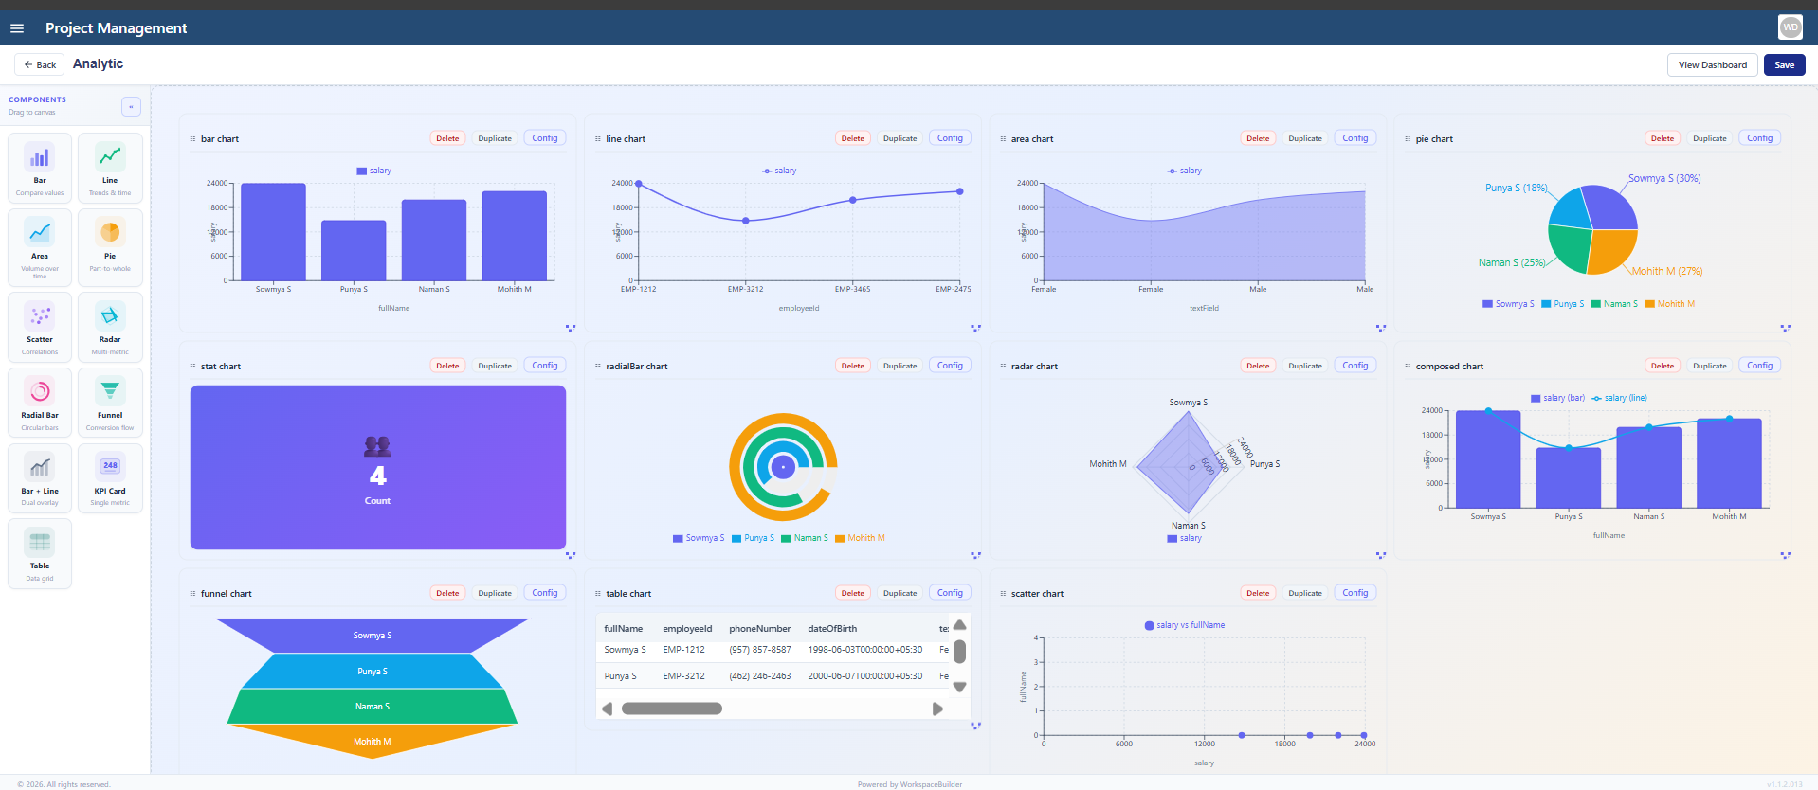Viewport: 1818px width, 790px height.
Task: Toggle salary (line) legend in composed chart
Action: pyautogui.click(x=1619, y=398)
